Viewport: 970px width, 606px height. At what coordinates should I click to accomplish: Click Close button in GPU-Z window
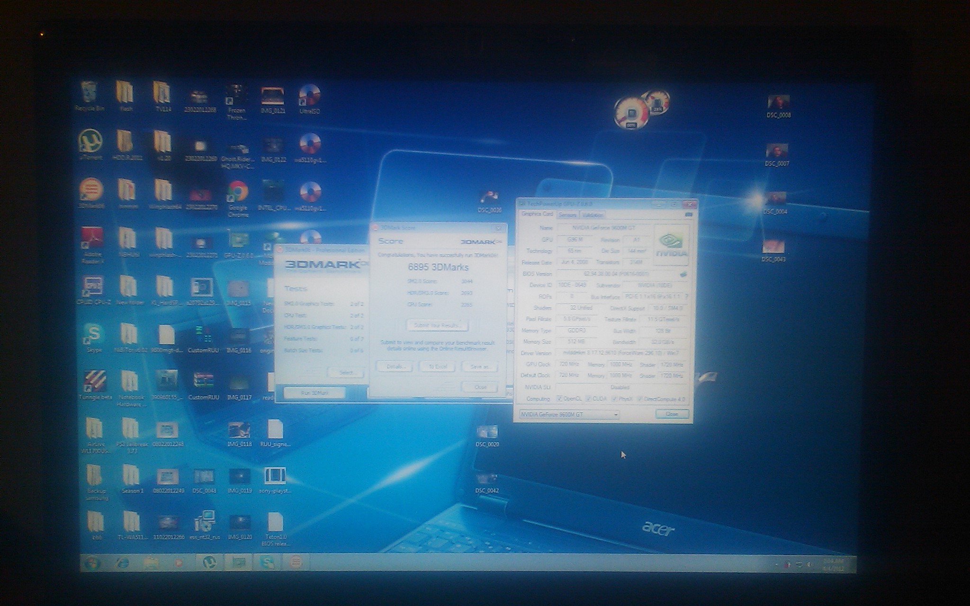672,414
